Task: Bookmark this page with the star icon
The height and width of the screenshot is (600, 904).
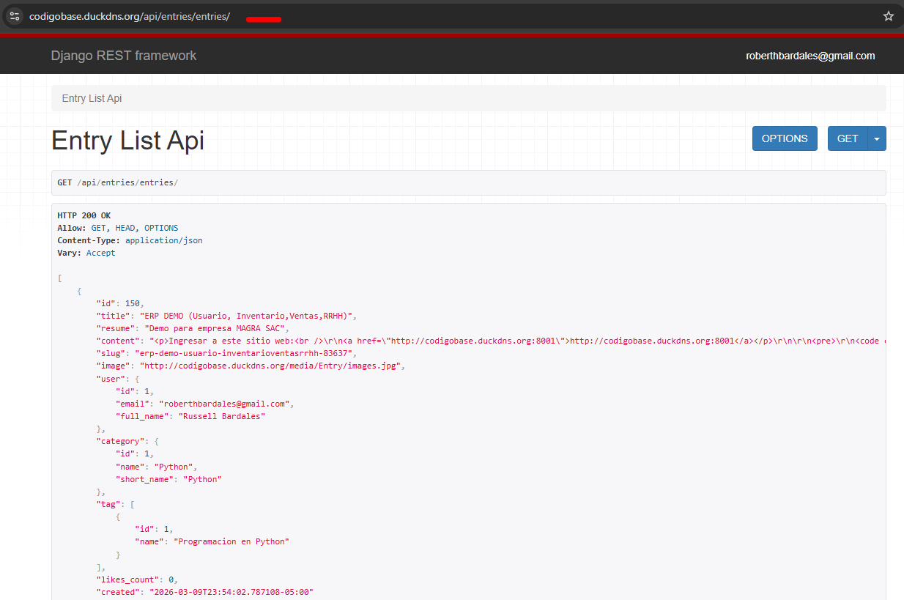Action: tap(888, 16)
